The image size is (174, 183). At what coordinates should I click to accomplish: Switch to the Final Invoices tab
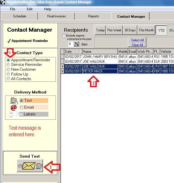pos(56,16)
